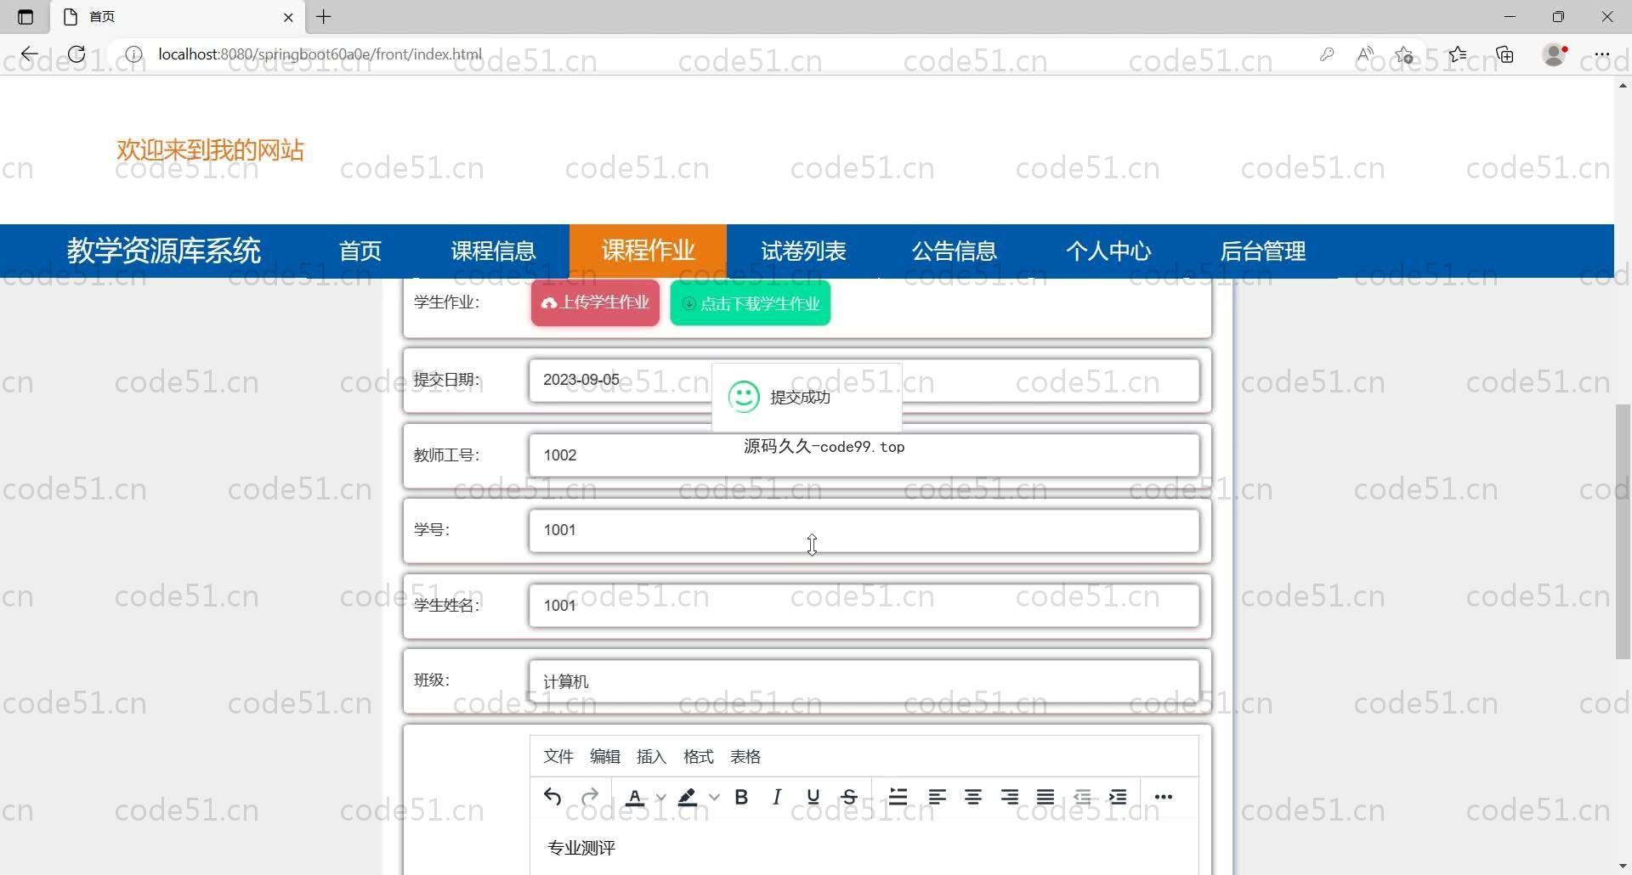The image size is (1632, 875).
Task: Reload the page with the refresh icon
Action: tap(76, 54)
